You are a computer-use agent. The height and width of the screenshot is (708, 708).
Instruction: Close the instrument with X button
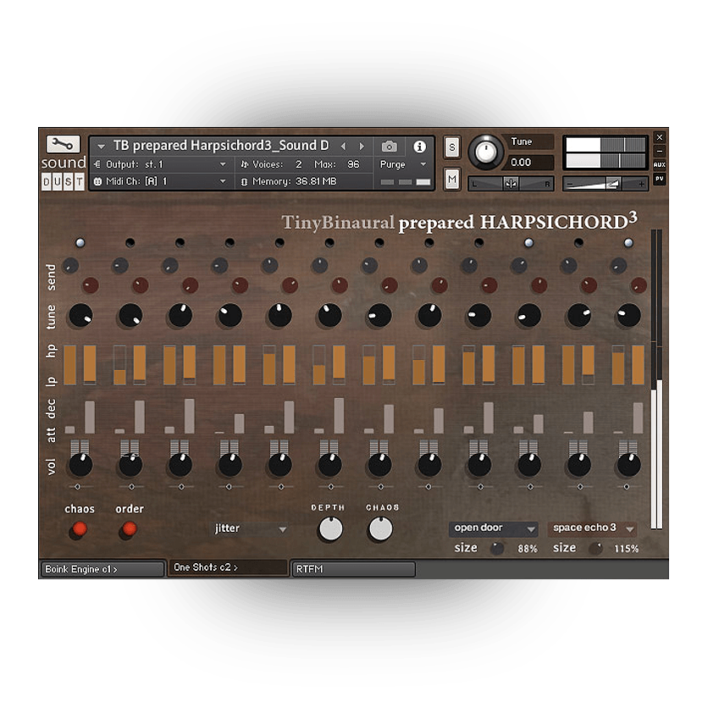pyautogui.click(x=659, y=137)
